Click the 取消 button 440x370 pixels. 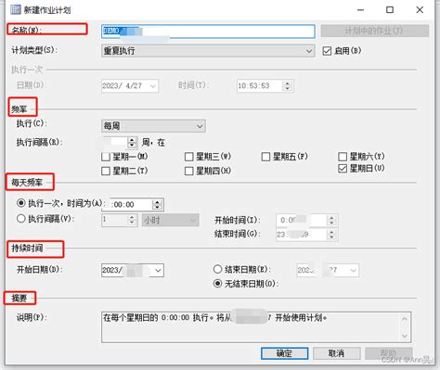click(337, 353)
